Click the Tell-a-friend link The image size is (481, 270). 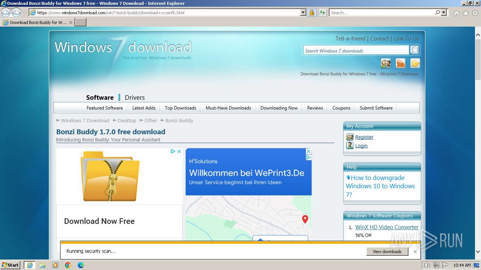(350, 39)
